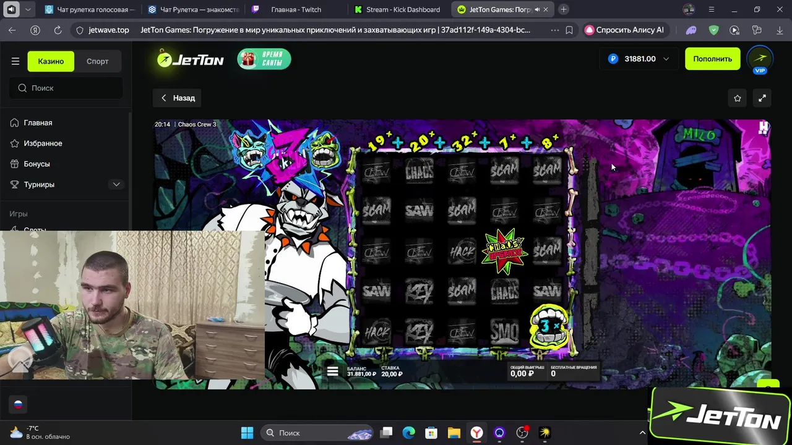Viewport: 792px width, 445px height.
Task: Open the green shield protection icon
Action: pos(713,30)
